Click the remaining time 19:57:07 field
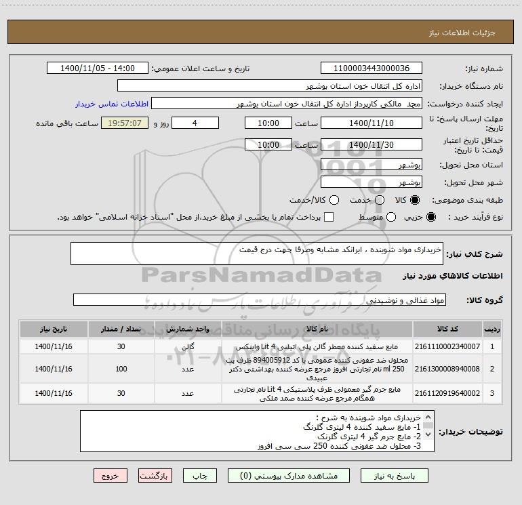 click(125, 123)
